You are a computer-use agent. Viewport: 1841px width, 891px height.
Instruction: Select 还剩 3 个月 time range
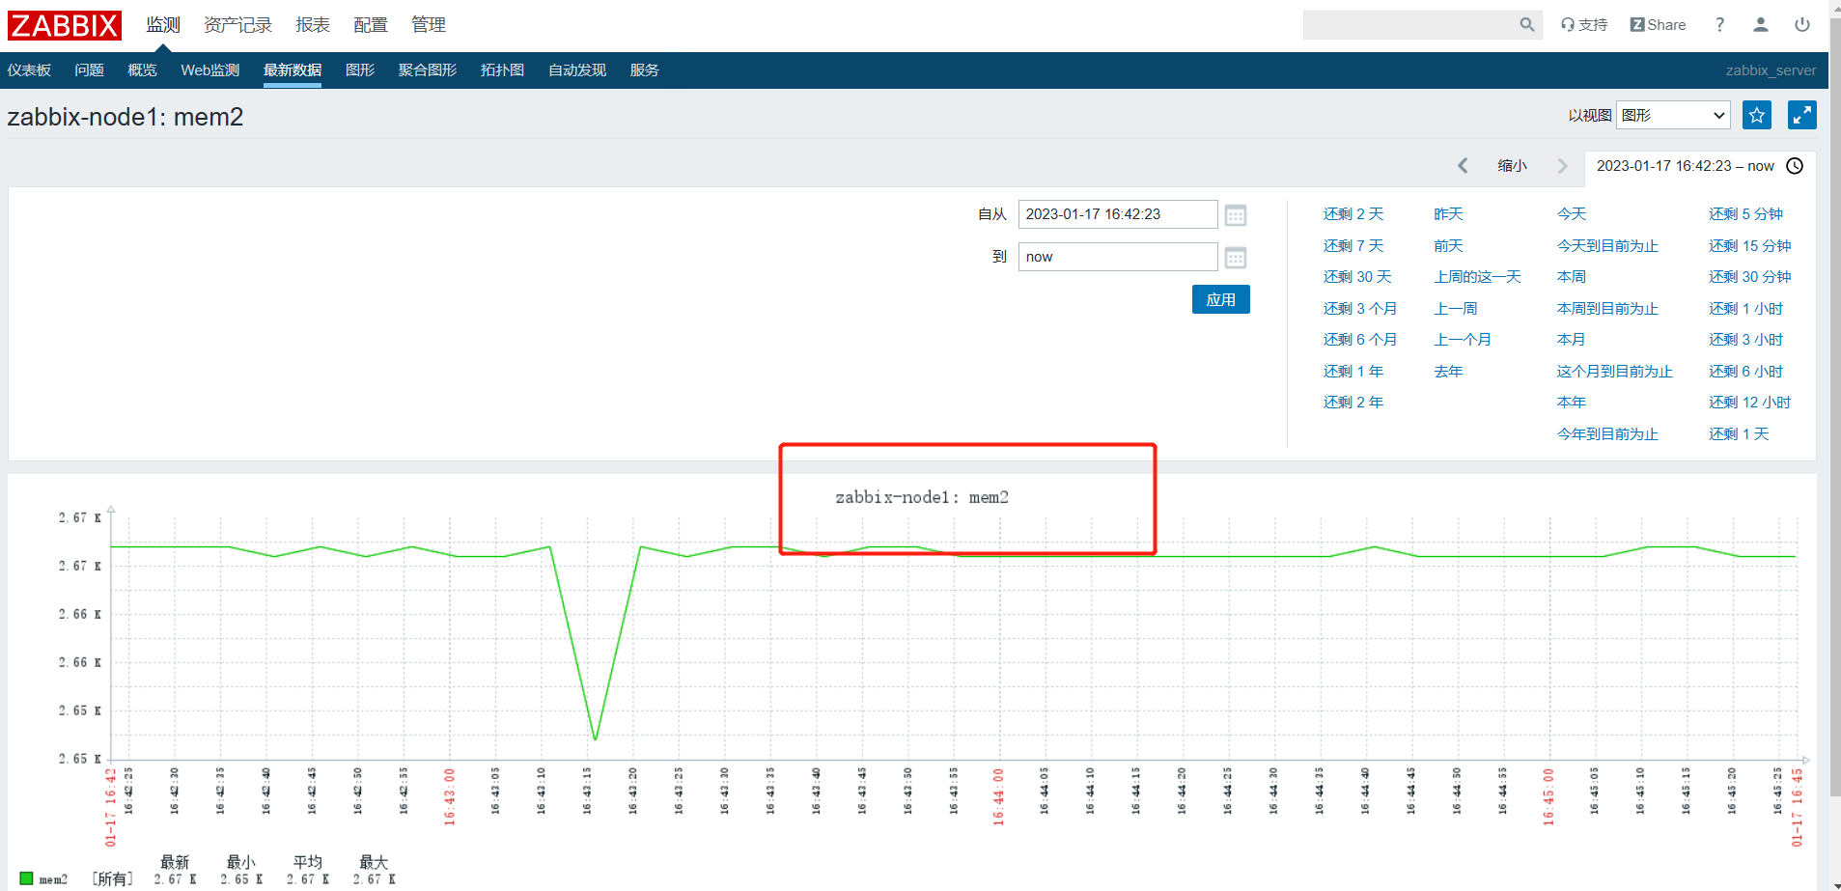point(1360,309)
